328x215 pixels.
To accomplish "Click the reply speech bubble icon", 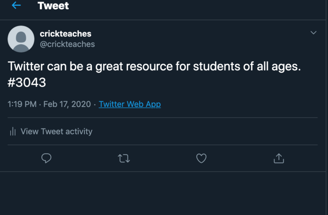I will click(46, 158).
